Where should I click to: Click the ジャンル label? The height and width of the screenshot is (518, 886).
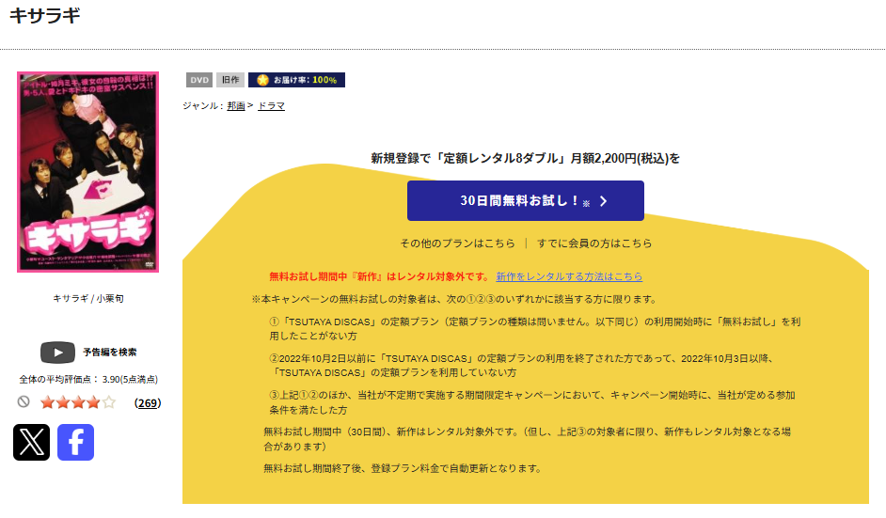(203, 105)
